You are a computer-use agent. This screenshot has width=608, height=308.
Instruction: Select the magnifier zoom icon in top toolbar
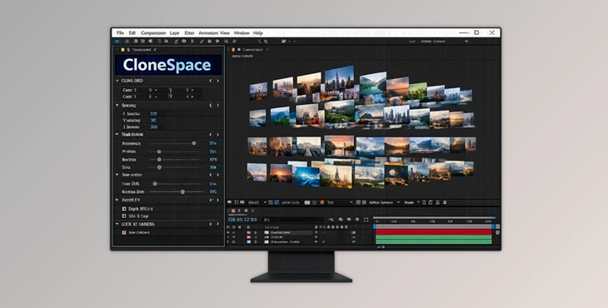coord(266,41)
